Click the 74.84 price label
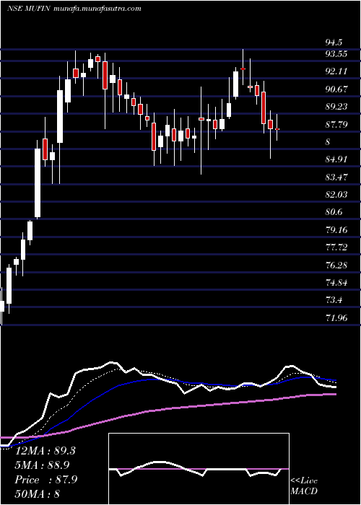 [336, 283]
